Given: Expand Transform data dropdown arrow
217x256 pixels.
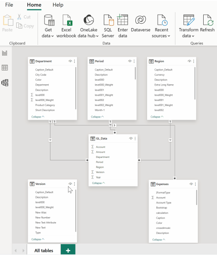Looking at the screenshot, I should click(193, 36).
